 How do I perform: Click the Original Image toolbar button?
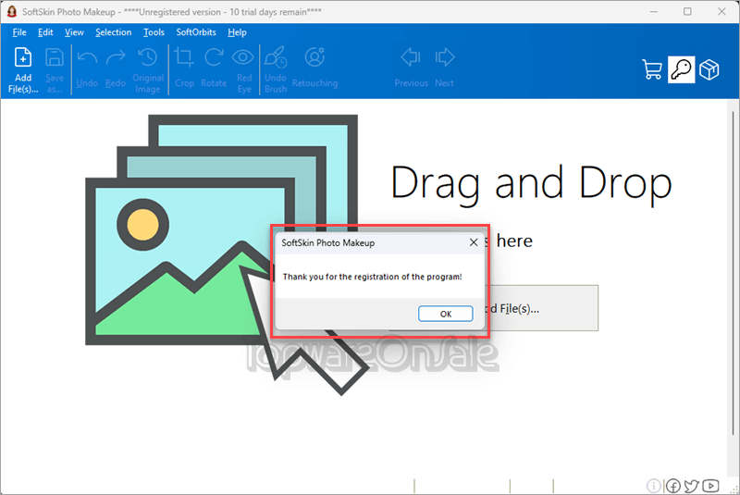[x=148, y=69]
